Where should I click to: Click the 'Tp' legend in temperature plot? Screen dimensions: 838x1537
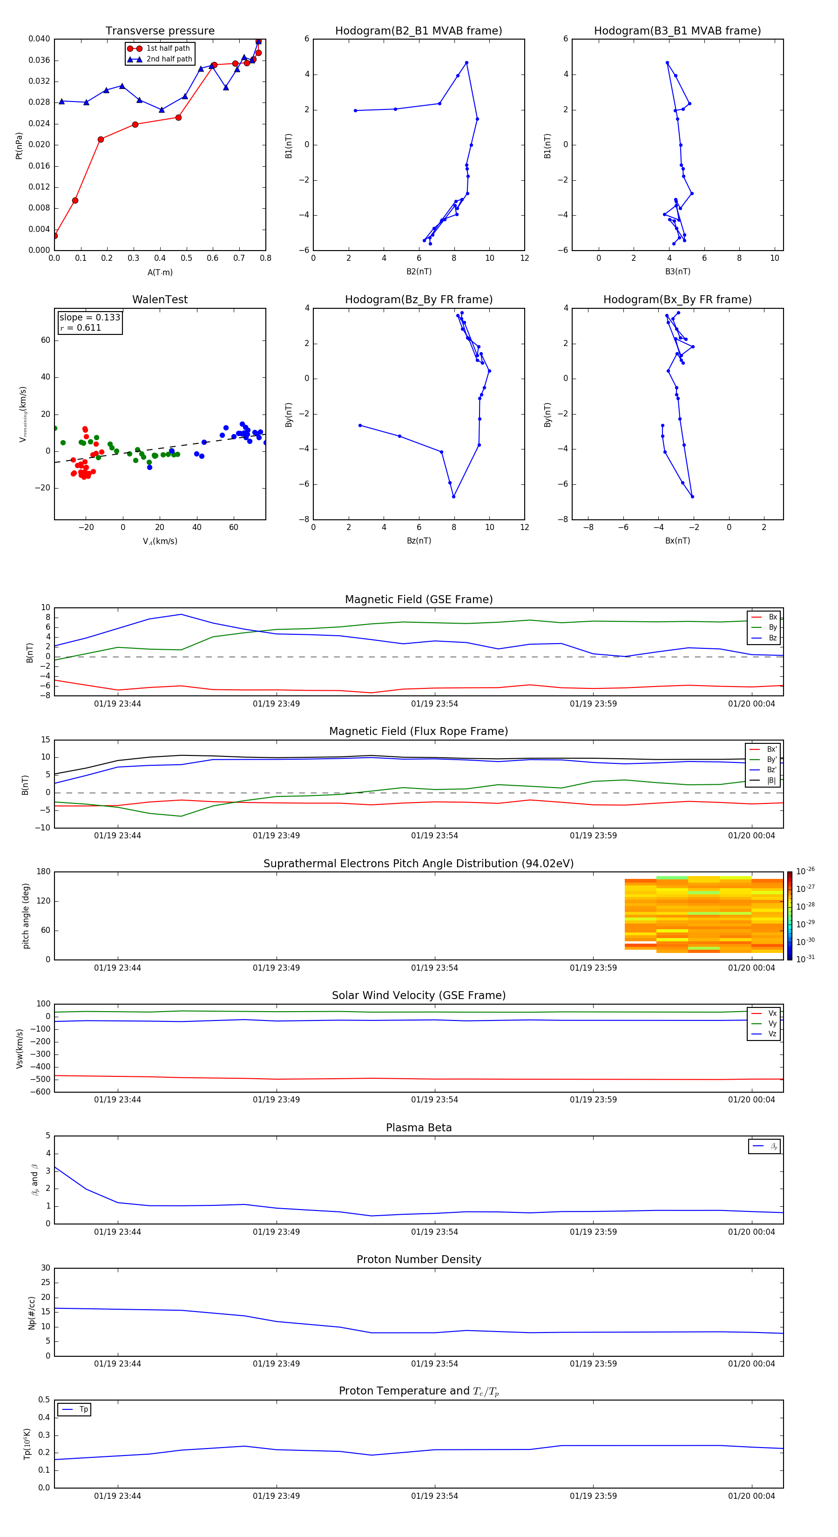(74, 1409)
